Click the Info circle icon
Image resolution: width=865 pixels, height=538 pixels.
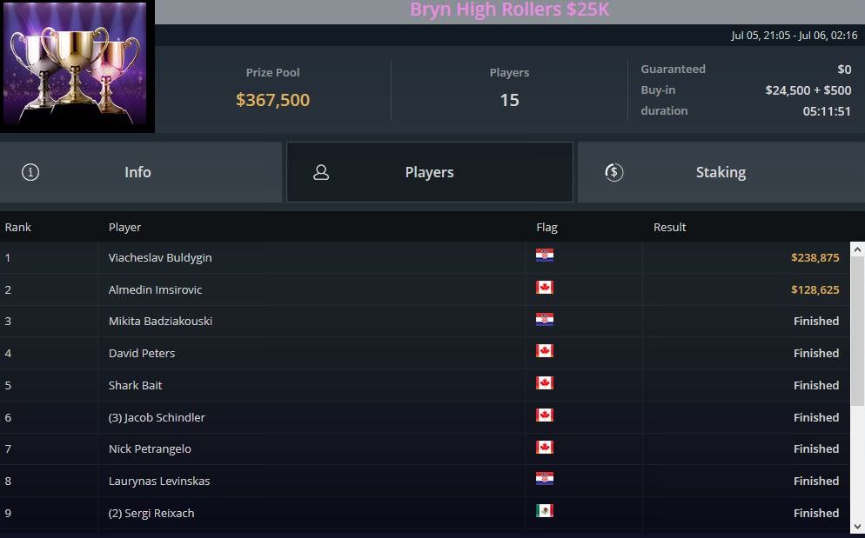point(30,172)
